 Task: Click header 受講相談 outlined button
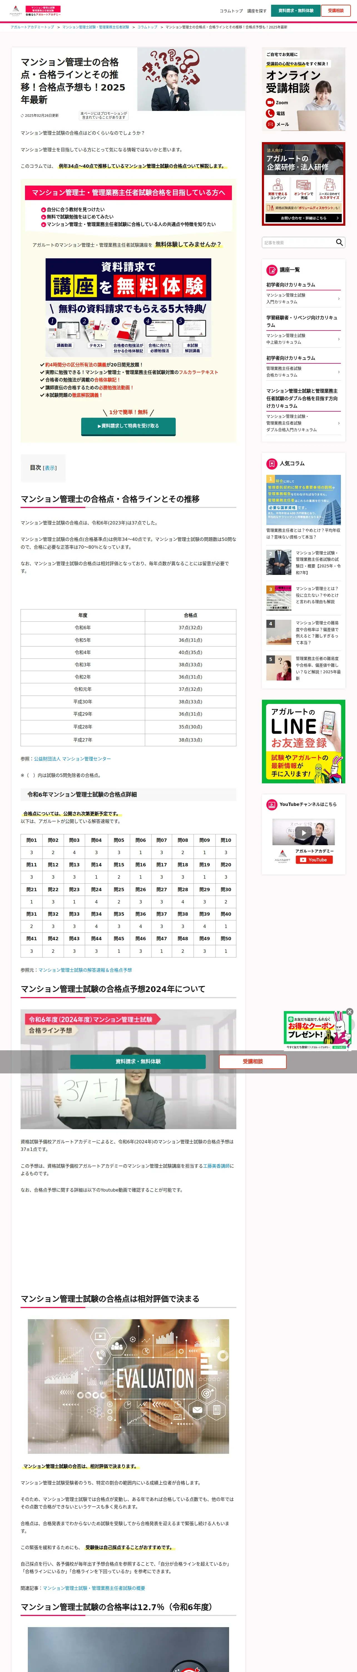tap(336, 10)
